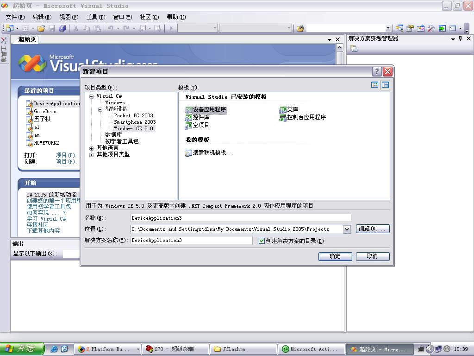Open the Start Page tab list dropdown
This screenshot has width=474, height=356.
(x=330, y=40)
